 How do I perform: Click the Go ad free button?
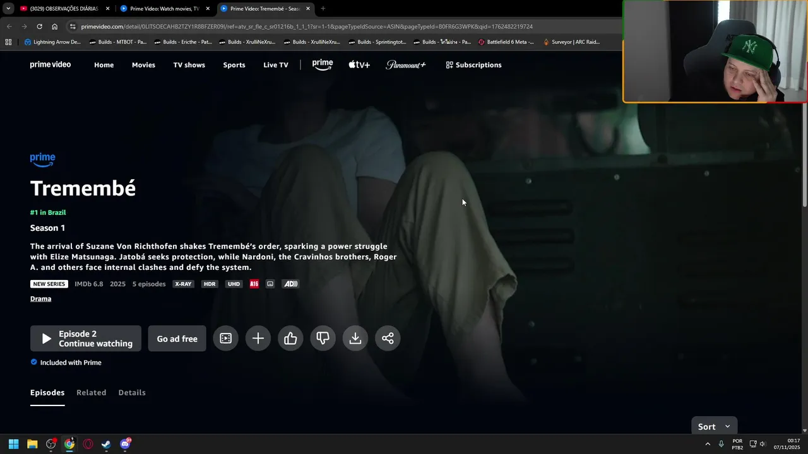(177, 339)
